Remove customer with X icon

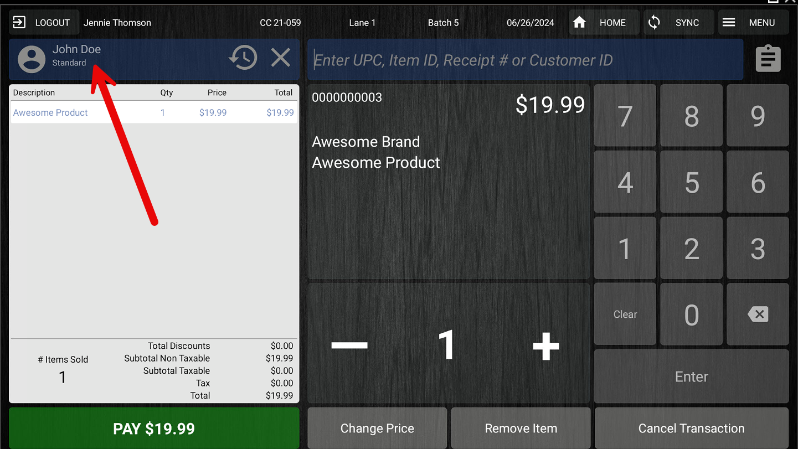pyautogui.click(x=281, y=58)
